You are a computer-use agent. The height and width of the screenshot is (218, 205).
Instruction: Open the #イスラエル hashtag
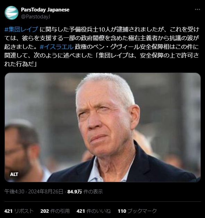coord(57,47)
